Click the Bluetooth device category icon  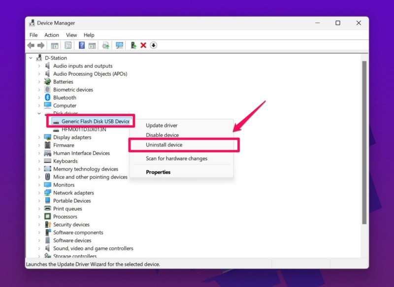pos(48,97)
